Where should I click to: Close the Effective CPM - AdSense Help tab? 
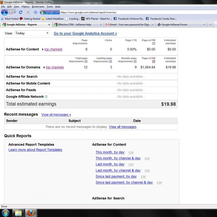click(101, 25)
